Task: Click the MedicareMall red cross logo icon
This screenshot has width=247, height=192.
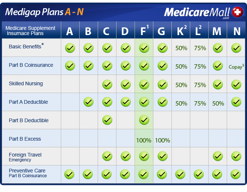Action: (237, 12)
